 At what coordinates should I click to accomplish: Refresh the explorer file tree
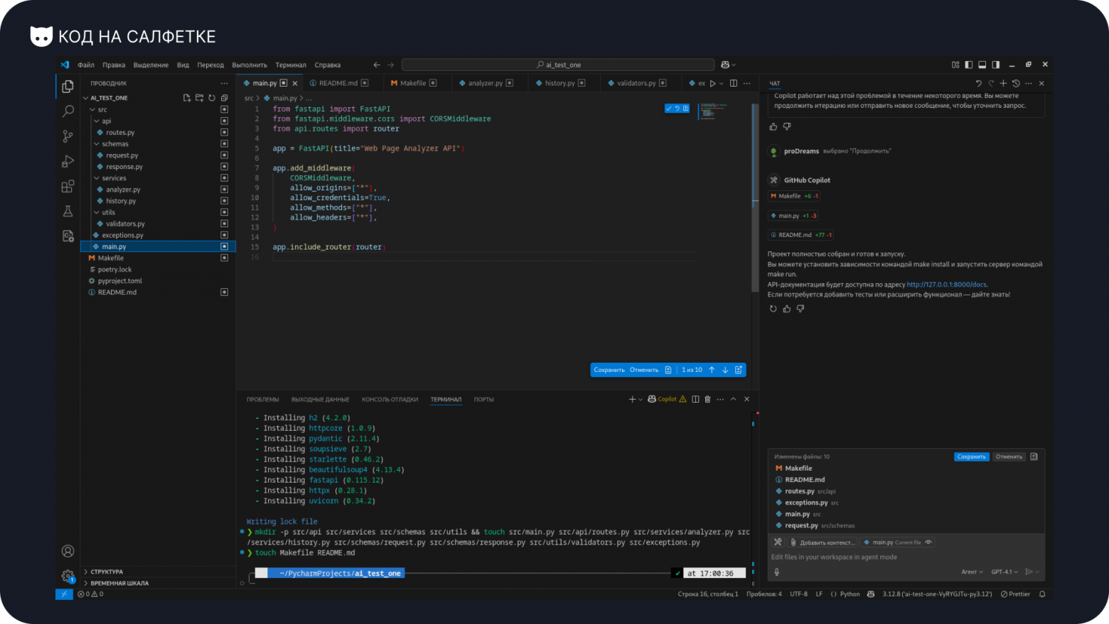(212, 98)
